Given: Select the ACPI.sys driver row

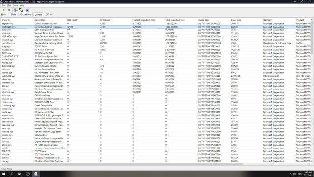Looking at the screenshot, I should tap(156, 53).
